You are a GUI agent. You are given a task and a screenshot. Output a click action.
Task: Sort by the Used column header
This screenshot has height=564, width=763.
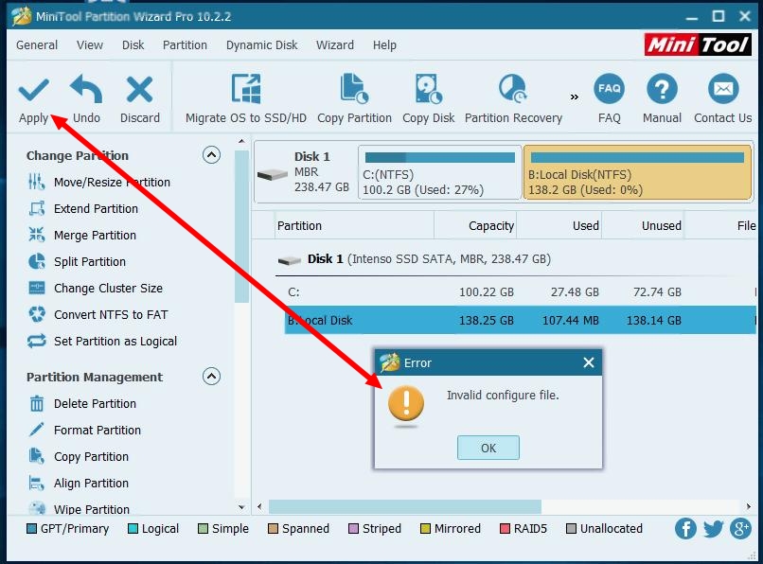(x=559, y=226)
